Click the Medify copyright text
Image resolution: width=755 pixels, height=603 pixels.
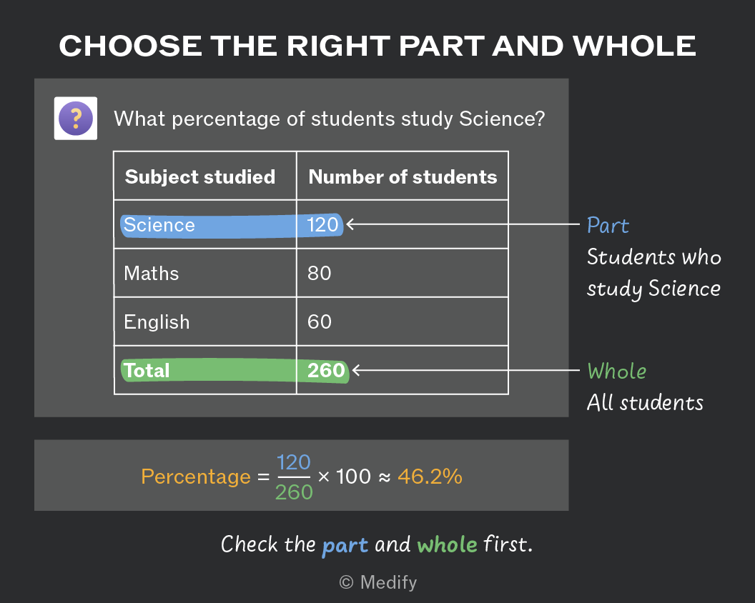[378, 582]
